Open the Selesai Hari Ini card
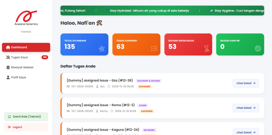 coord(240,44)
